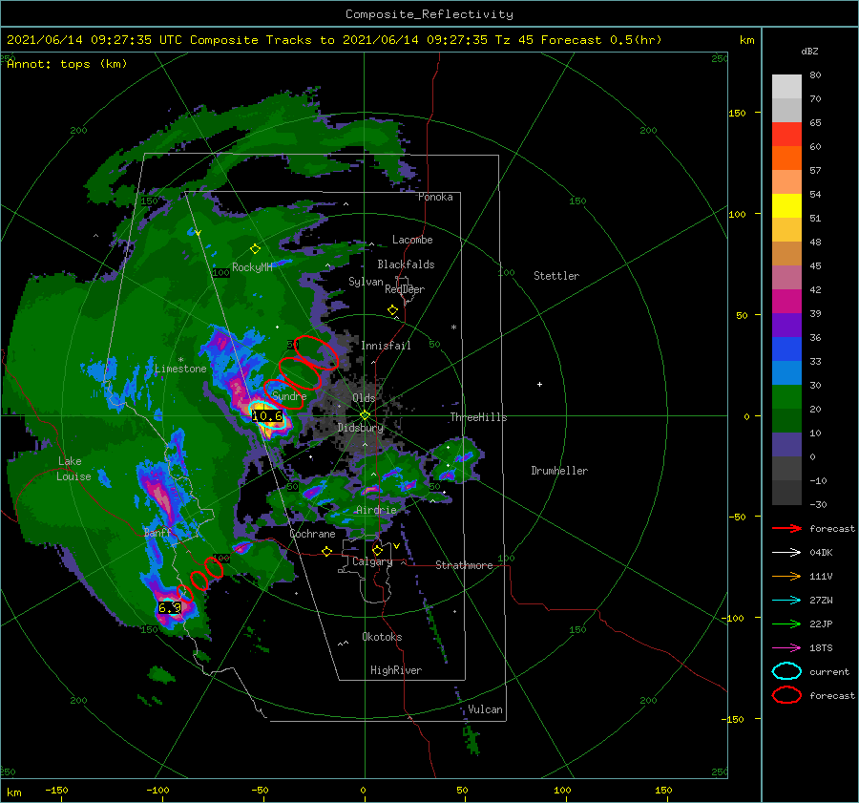The height and width of the screenshot is (803, 859).
Task: Click the yellow diamond at radar center
Action: (365, 415)
